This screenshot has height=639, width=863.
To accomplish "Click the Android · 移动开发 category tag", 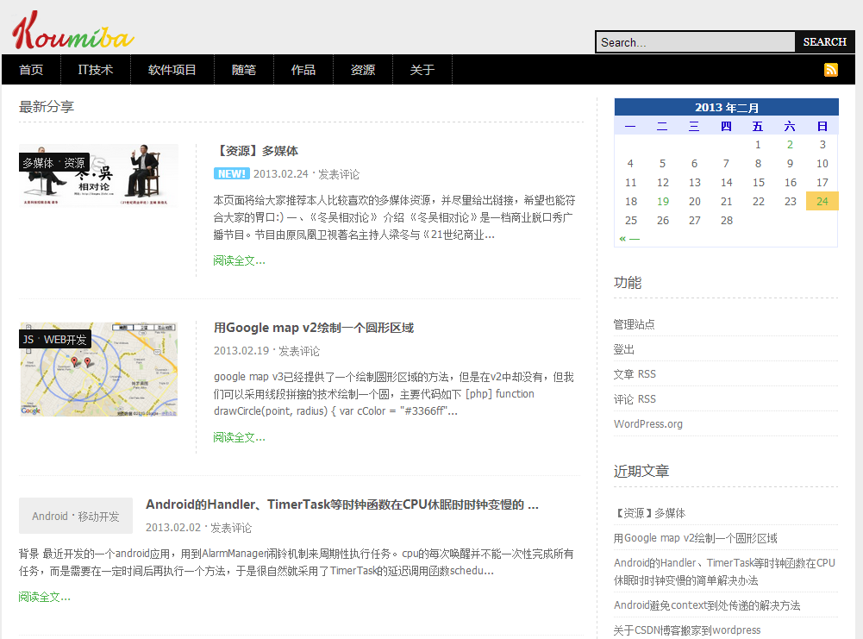I will (76, 516).
